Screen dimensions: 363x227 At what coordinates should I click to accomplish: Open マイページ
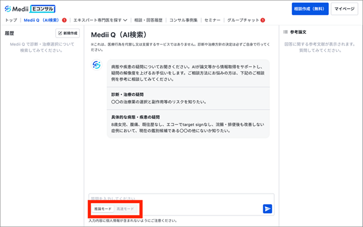point(344,9)
